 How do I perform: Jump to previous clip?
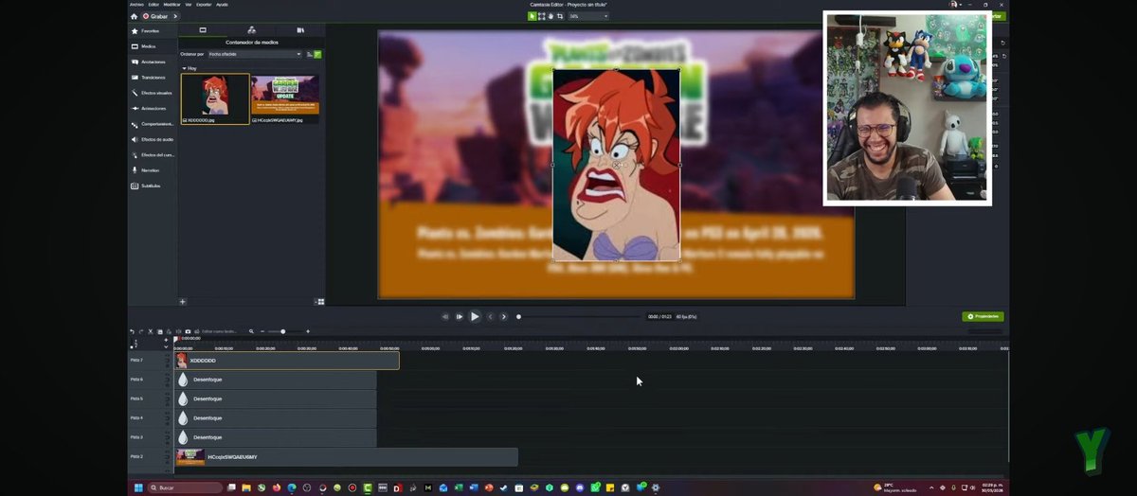coord(490,316)
